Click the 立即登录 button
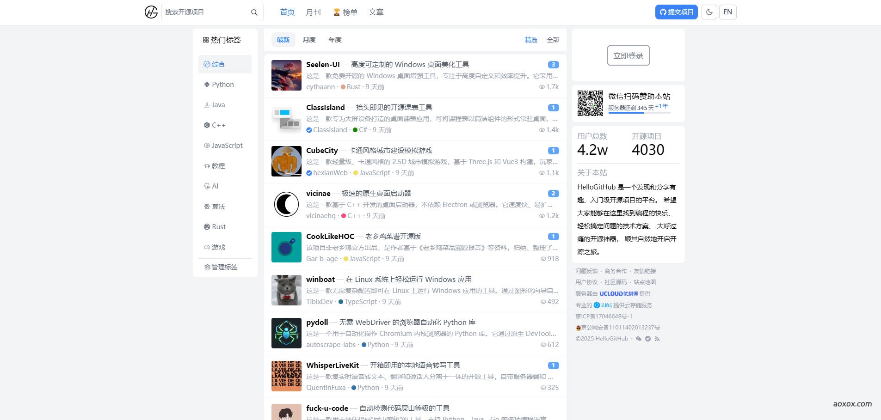The image size is (881, 420). pyautogui.click(x=628, y=55)
